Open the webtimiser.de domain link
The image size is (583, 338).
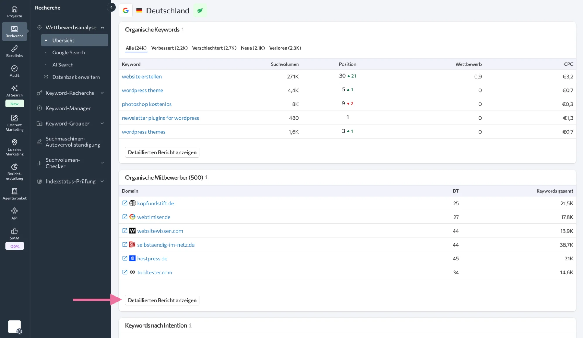154,217
